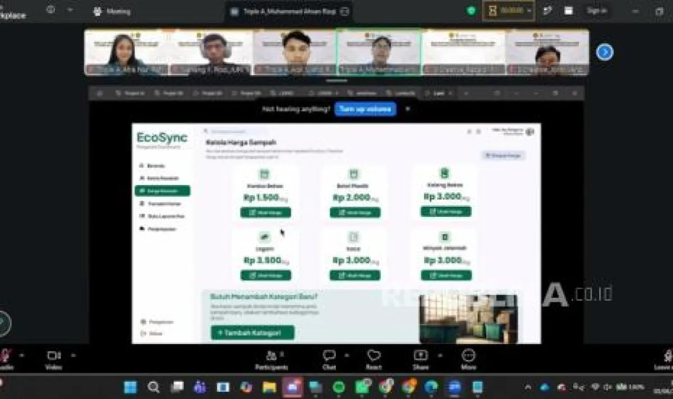Click the Simpan Harga button
The width and height of the screenshot is (673, 399).
tap(503, 155)
